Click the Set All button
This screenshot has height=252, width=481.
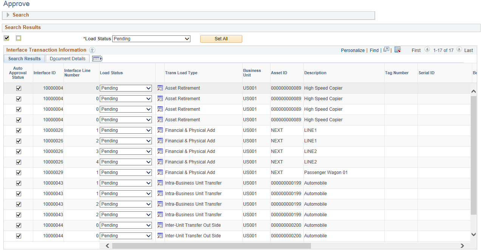221,39
